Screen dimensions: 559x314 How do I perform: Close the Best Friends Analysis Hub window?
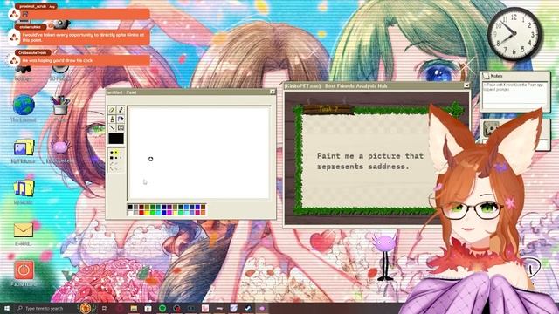466,85
